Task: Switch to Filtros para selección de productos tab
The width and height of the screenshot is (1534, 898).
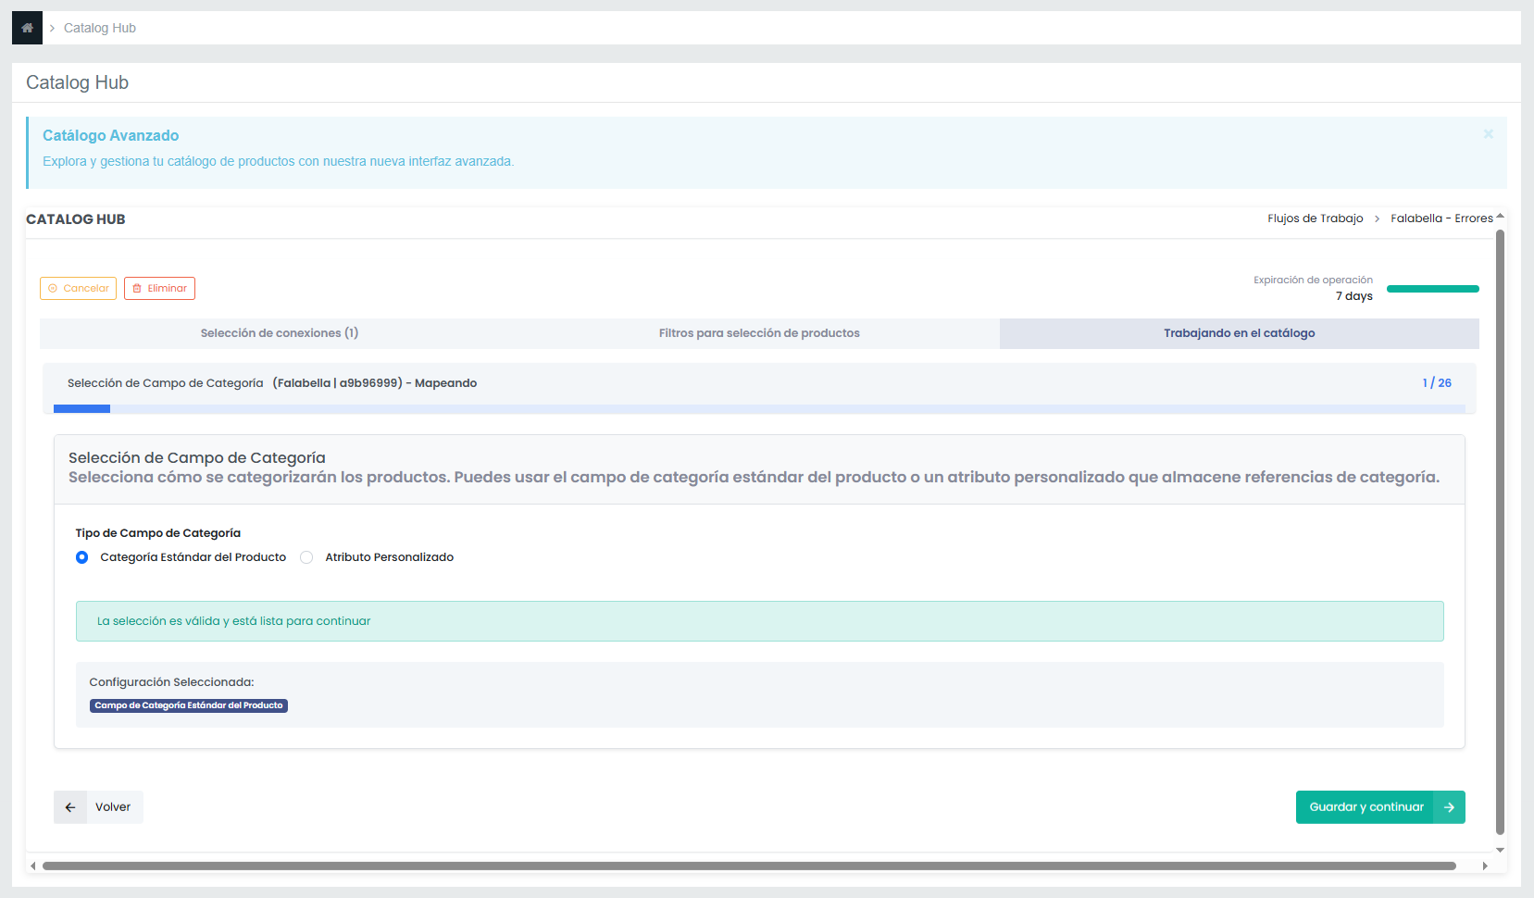Action: pos(759,333)
